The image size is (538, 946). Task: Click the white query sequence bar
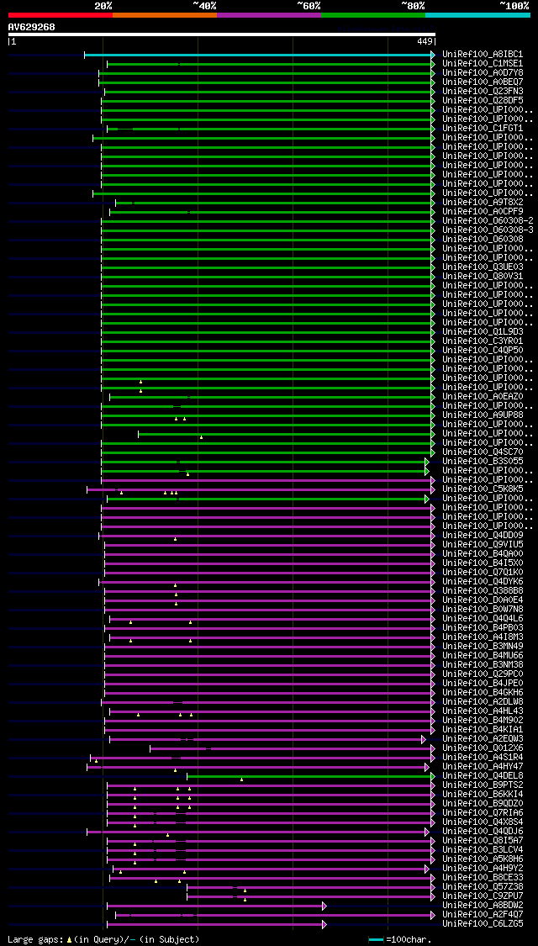(x=221, y=34)
